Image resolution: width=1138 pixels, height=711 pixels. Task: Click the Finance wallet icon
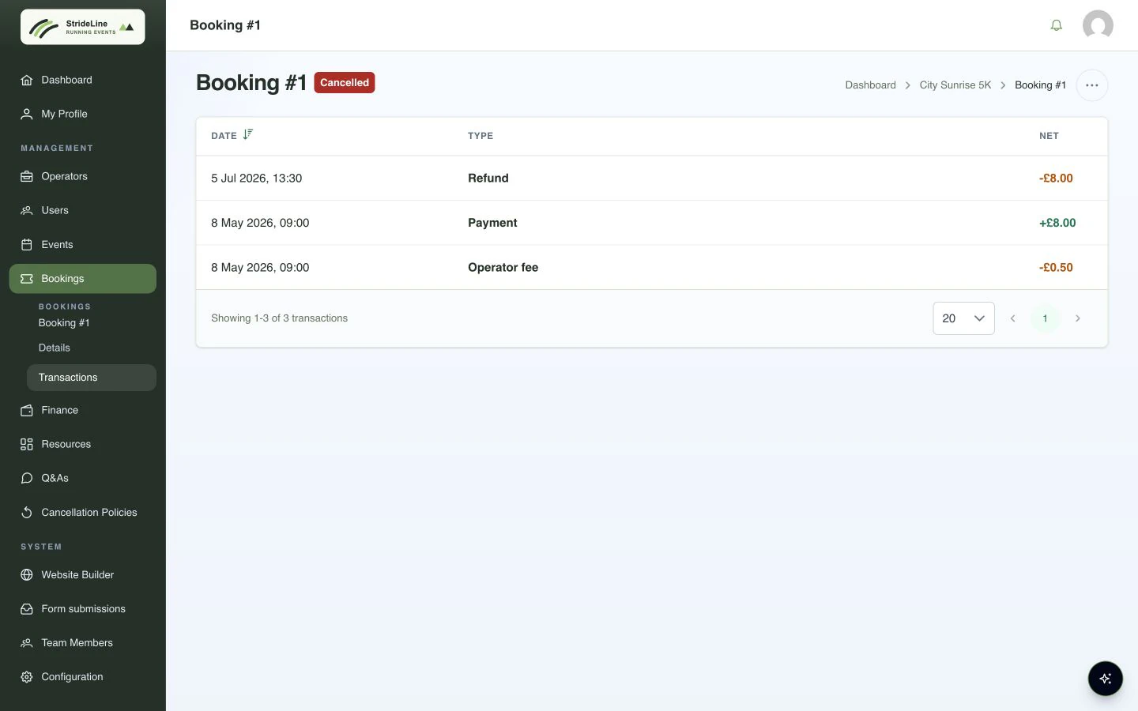click(27, 410)
